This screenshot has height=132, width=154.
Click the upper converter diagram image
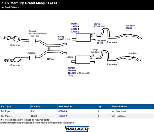(16, 39)
